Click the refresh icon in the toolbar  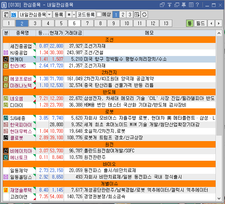145,15
